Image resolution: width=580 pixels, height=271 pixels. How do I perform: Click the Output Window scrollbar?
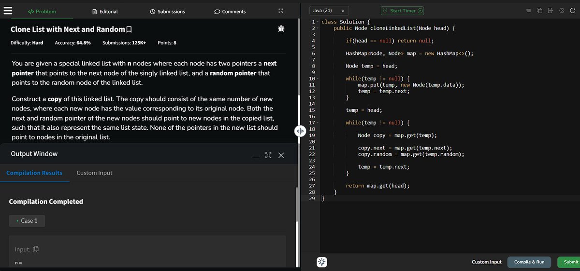point(297,205)
